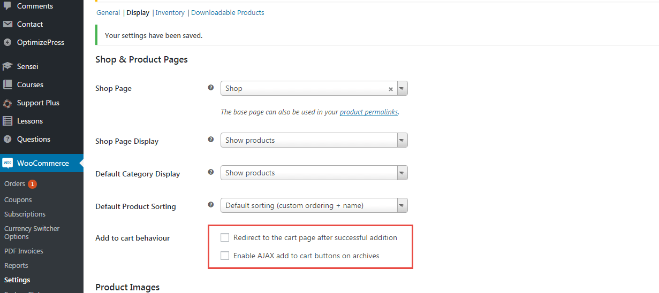Expand the Shop Page Display dropdown

click(402, 141)
